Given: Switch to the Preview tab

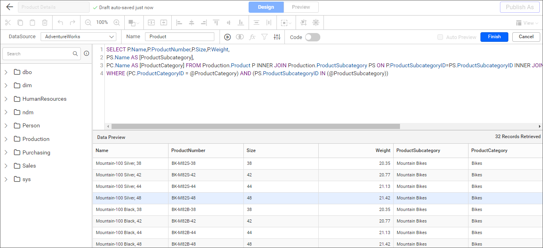Looking at the screenshot, I should [x=301, y=7].
